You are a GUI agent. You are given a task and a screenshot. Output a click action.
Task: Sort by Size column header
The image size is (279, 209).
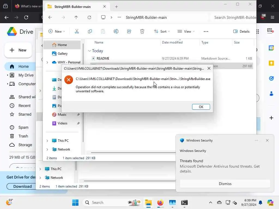pyautogui.click(x=237, y=42)
